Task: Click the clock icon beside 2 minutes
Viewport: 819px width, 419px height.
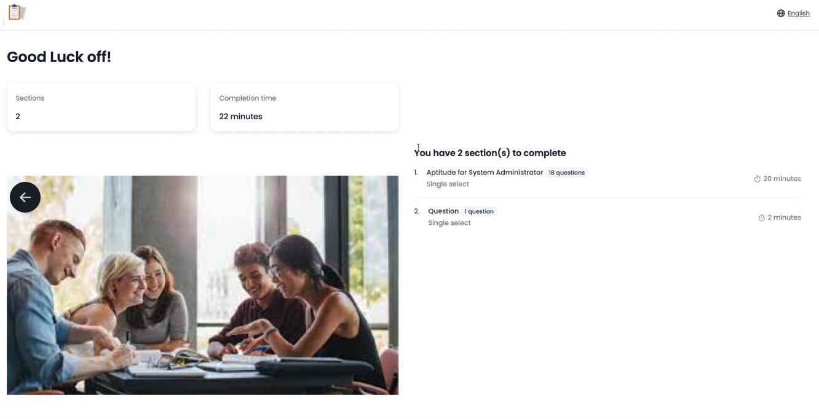Action: [762, 217]
